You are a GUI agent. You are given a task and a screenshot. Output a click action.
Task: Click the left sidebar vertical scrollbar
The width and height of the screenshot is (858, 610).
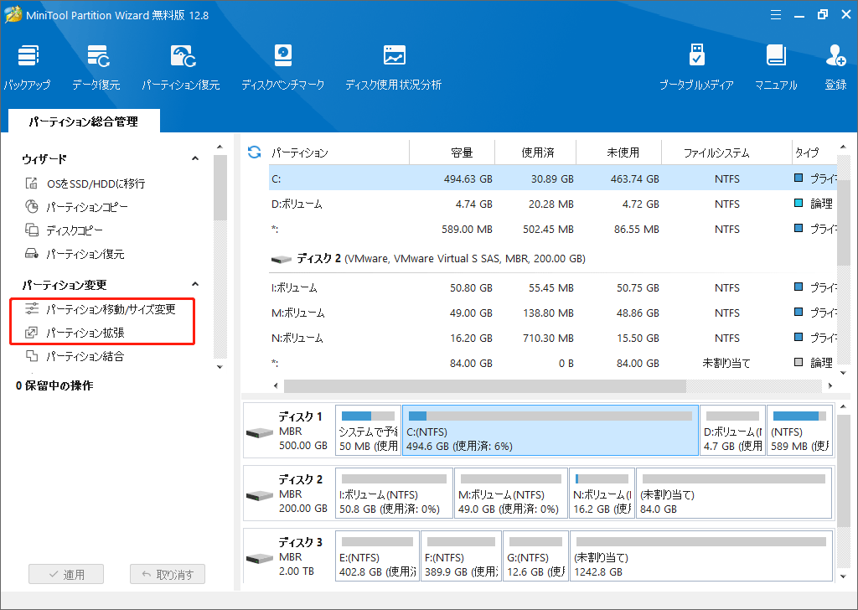220,188
